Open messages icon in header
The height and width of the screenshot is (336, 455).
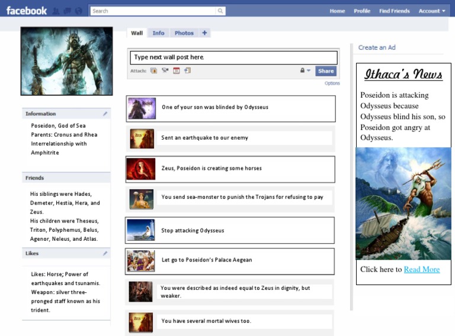click(68, 11)
